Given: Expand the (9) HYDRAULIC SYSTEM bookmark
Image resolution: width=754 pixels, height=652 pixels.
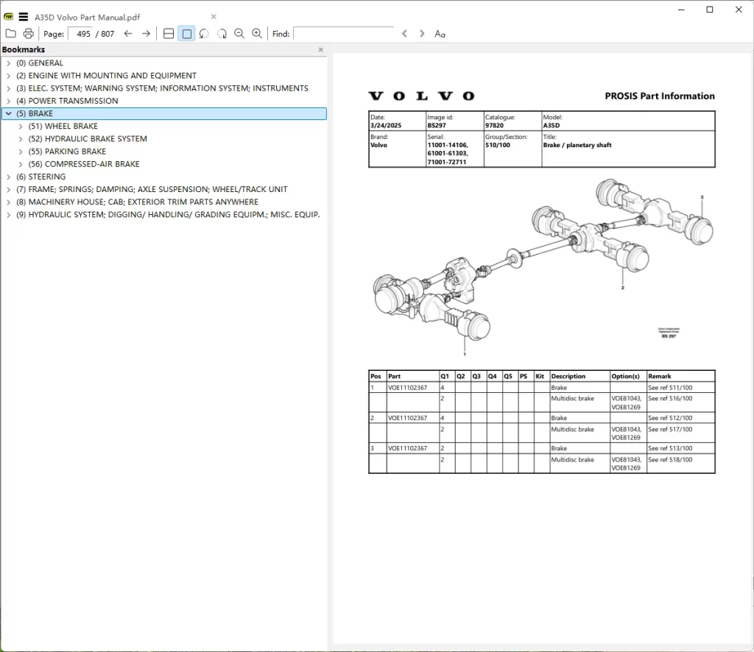Looking at the screenshot, I should coord(9,215).
